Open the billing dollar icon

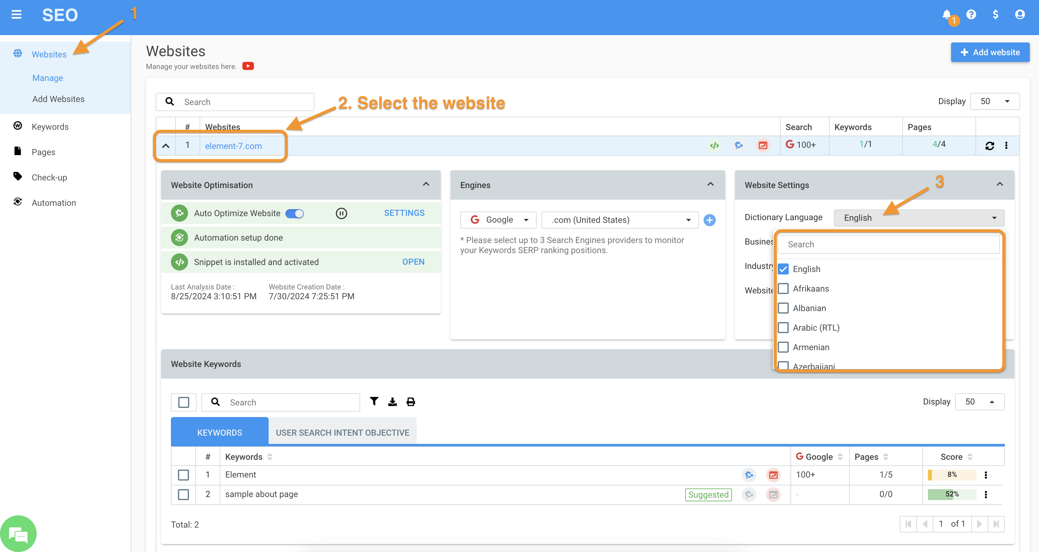point(995,15)
